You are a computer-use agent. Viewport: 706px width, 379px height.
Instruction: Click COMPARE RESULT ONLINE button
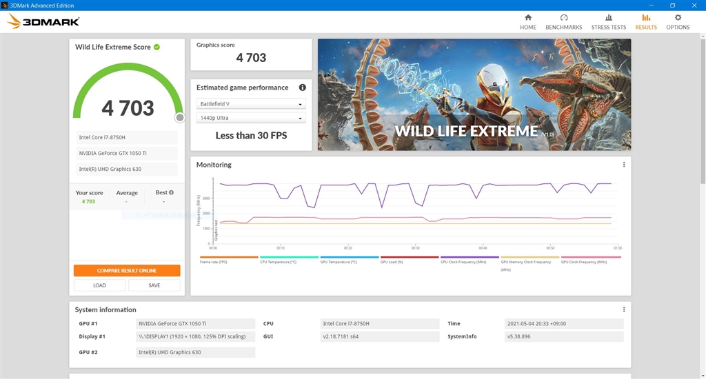point(127,271)
